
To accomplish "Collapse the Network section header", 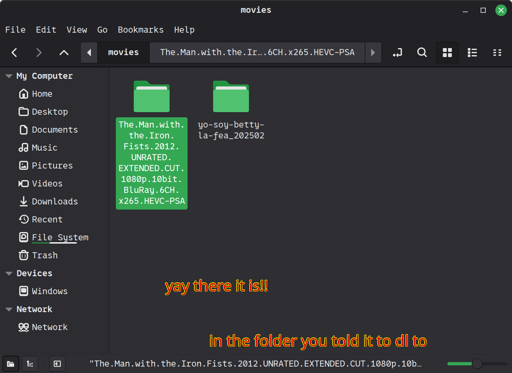I will pos(9,309).
